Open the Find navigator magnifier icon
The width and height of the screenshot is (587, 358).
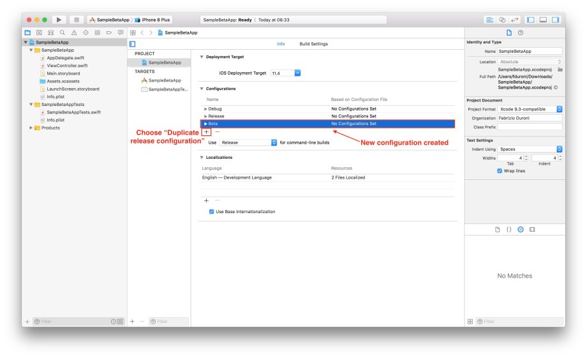62,33
